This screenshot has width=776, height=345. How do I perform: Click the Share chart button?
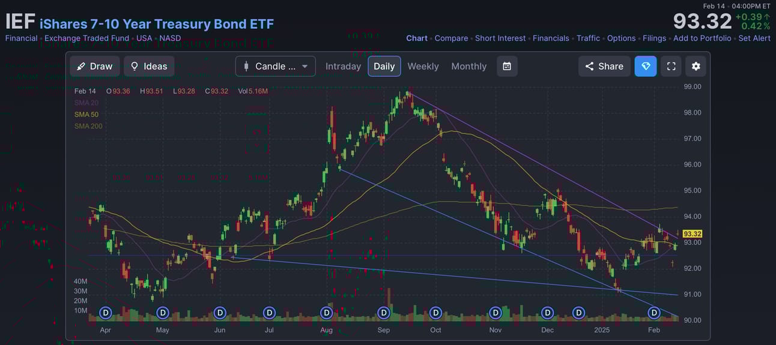604,66
